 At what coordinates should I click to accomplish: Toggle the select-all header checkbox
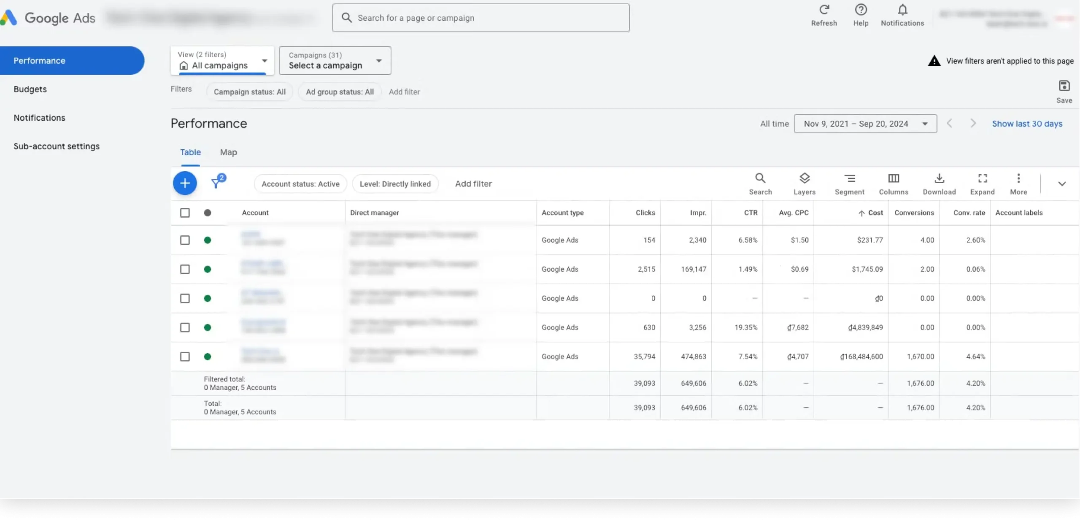[185, 213]
